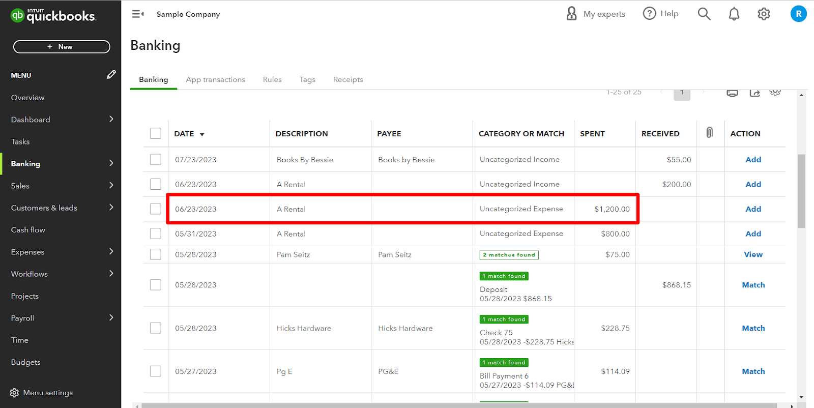
Task: Add the $1,200.00 A Rental expense
Action: 753,209
